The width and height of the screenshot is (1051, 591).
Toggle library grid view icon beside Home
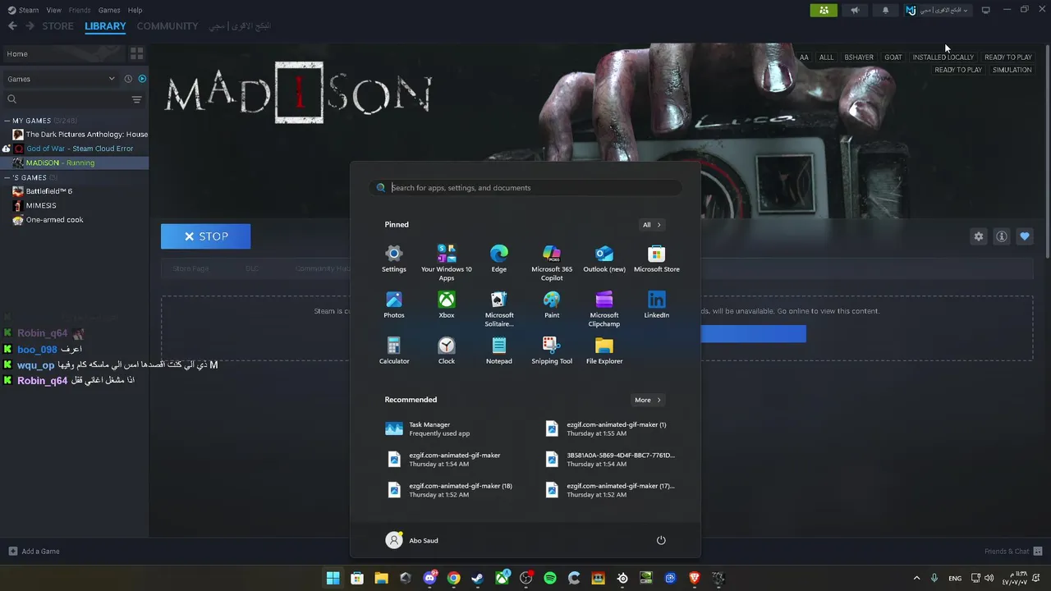click(137, 53)
